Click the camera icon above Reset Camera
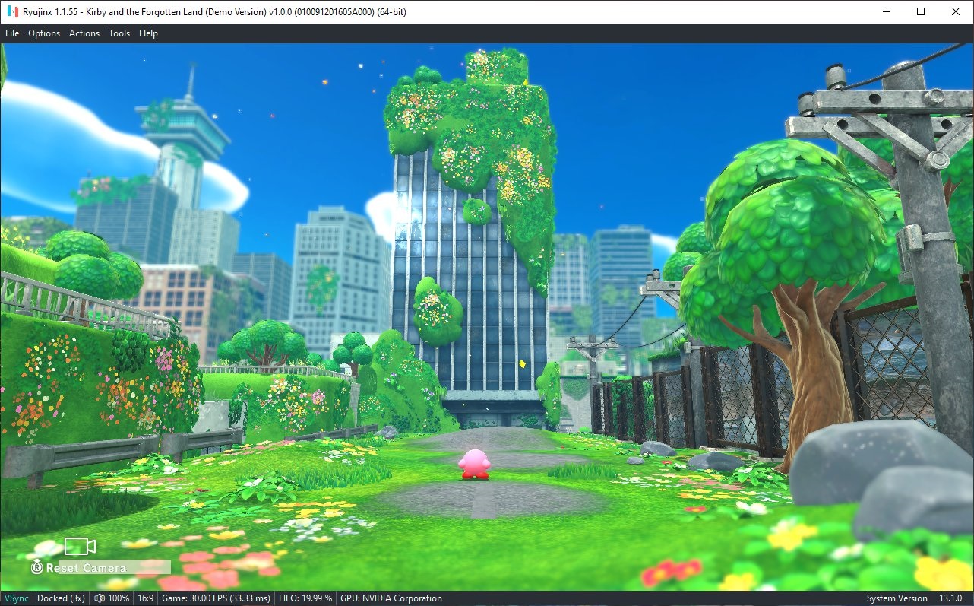The width and height of the screenshot is (974, 606). pyautogui.click(x=80, y=546)
